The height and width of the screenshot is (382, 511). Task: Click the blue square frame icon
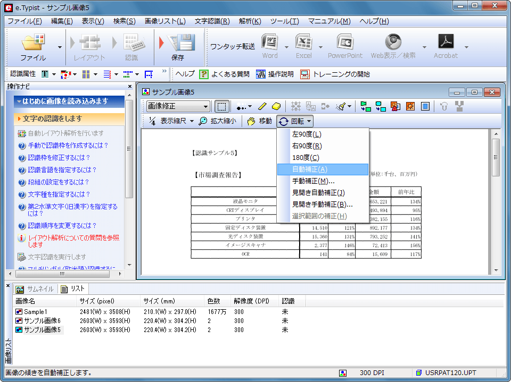tap(425, 106)
